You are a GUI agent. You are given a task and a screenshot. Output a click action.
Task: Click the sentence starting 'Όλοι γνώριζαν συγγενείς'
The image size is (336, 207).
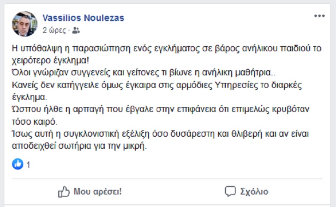pyautogui.click(x=143, y=73)
